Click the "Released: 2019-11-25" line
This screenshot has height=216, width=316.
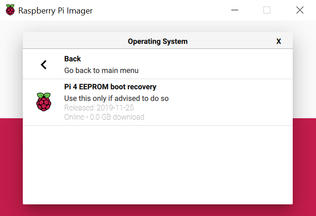[99, 108]
